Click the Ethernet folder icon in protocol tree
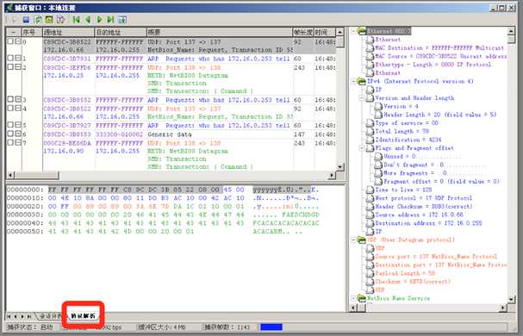The width and height of the screenshot is (523, 336). pos(362,31)
